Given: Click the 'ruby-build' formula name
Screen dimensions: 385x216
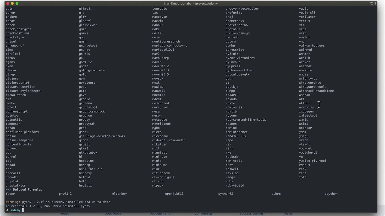Looking at the screenshot, I should 235,185.
